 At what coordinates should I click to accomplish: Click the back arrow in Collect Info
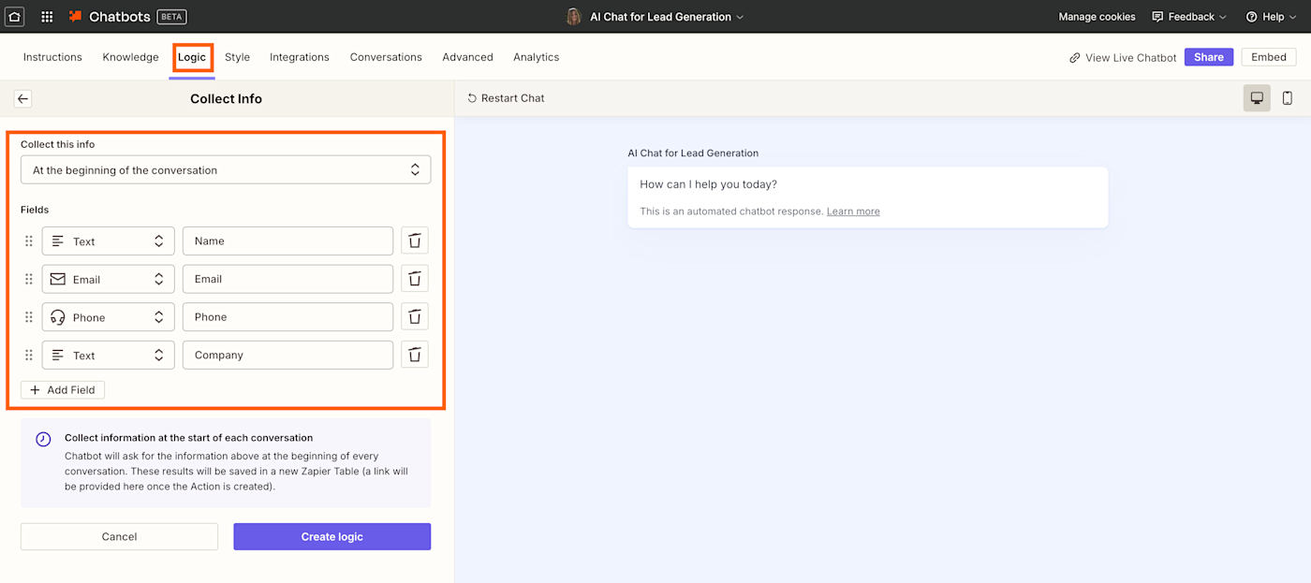tap(23, 98)
